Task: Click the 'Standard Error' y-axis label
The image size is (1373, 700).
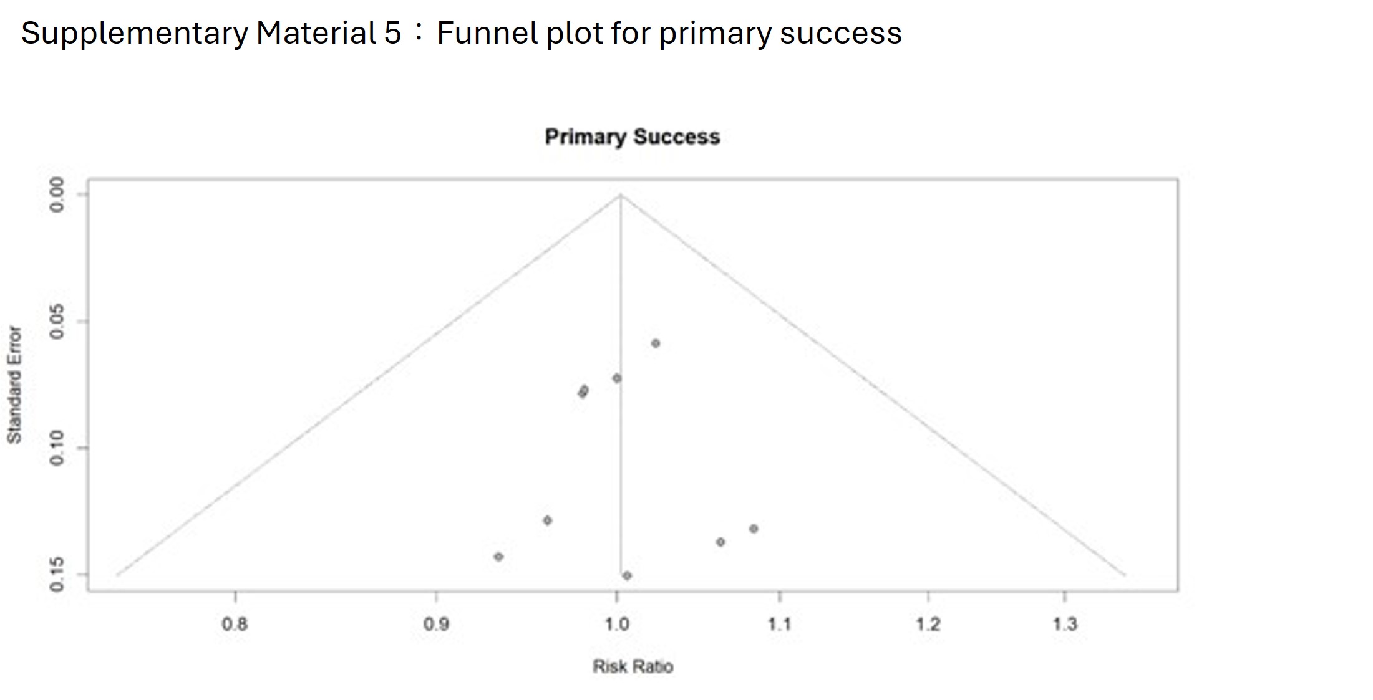Action: tap(14, 385)
